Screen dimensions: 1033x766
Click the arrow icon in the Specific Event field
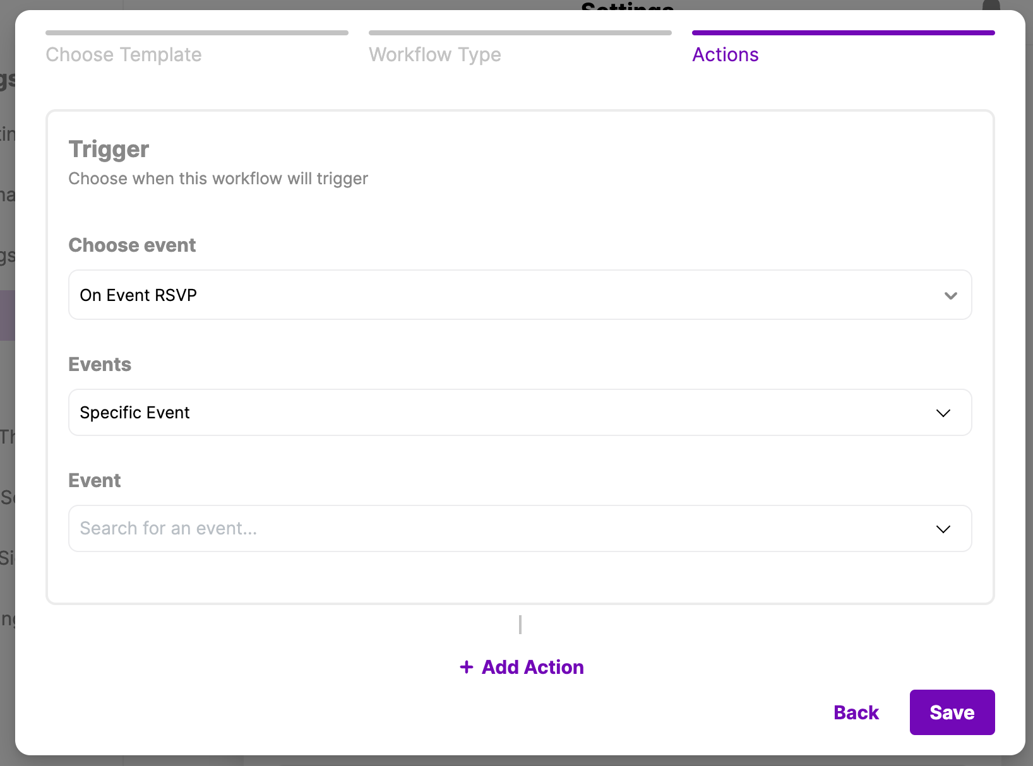click(943, 413)
